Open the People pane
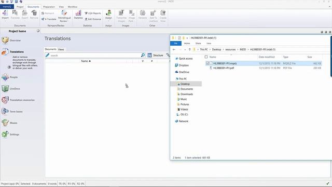332x187 pixels. coord(10,77)
